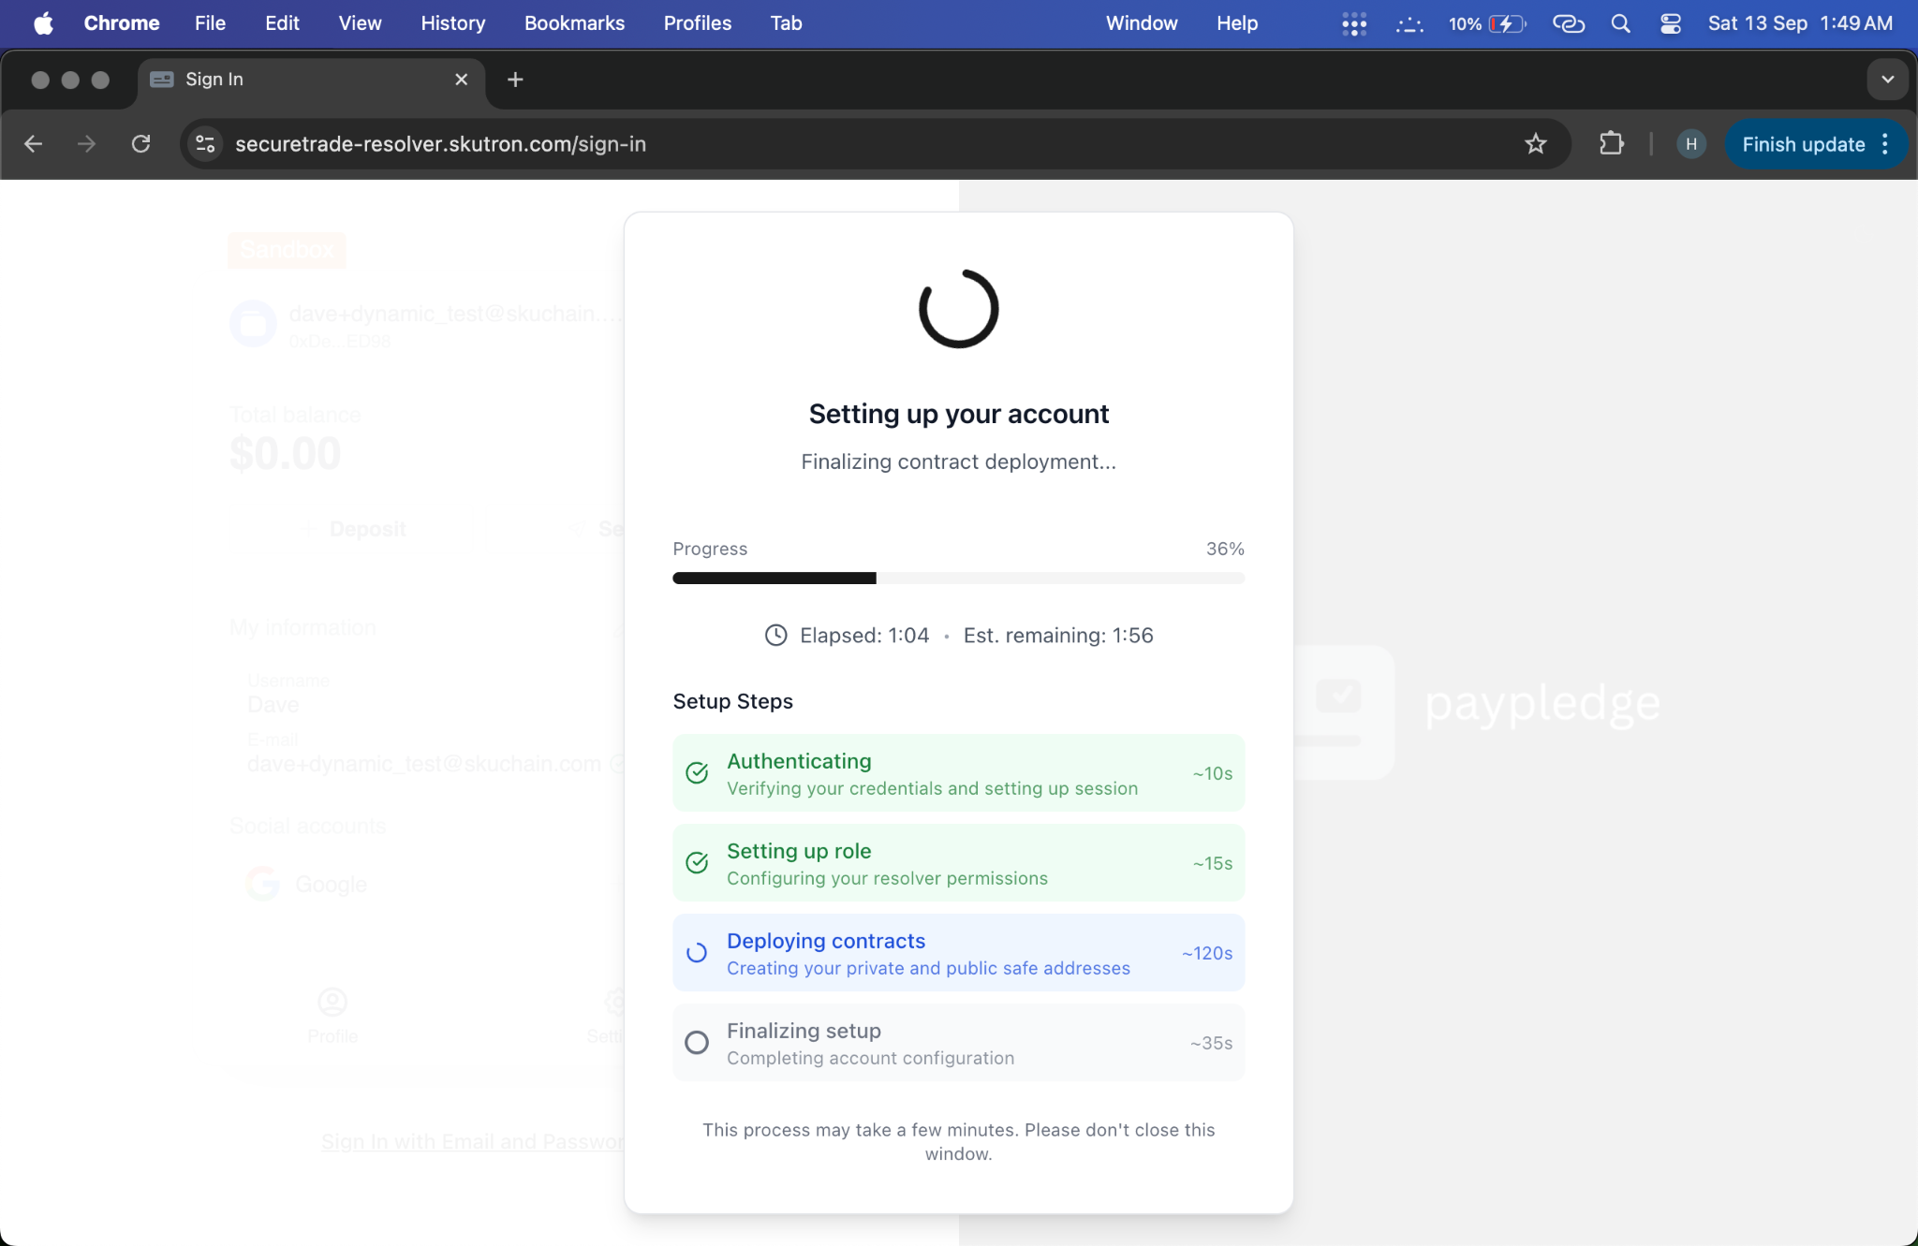Viewport: 1918px width, 1246px height.
Task: Close the Sign In tab
Action: click(461, 80)
